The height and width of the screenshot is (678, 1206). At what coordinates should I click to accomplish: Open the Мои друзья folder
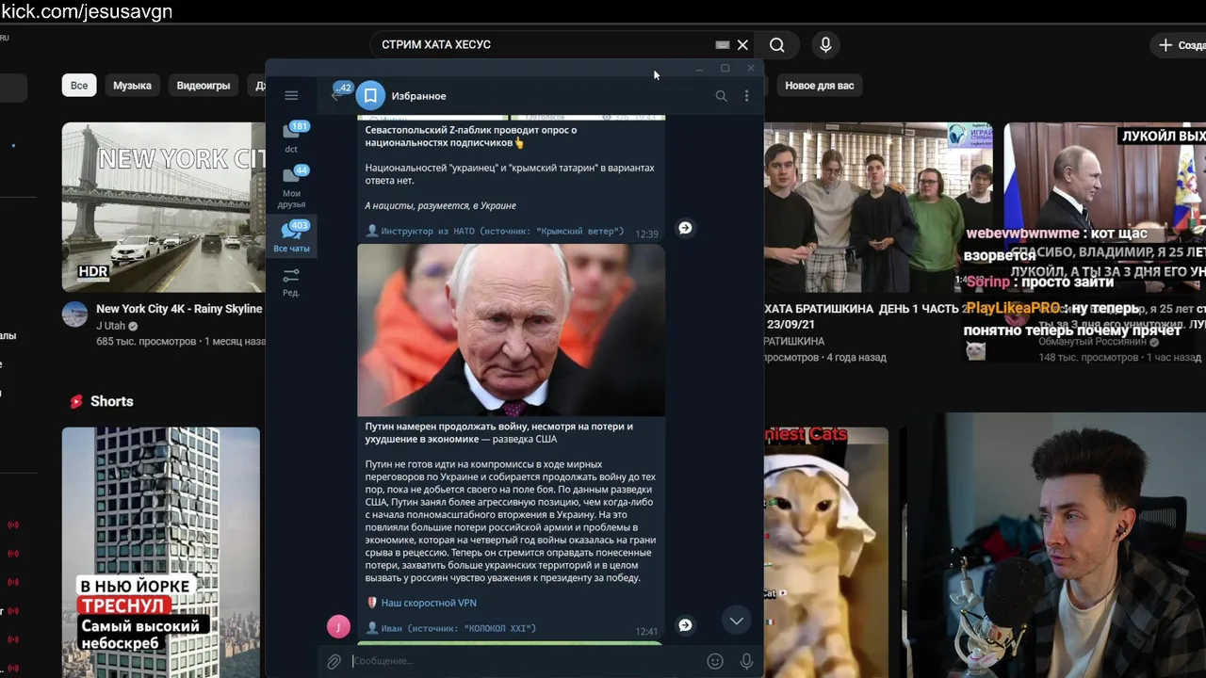pos(292,186)
